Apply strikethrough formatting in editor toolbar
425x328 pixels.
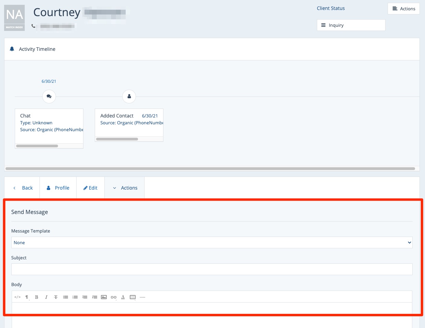point(56,297)
